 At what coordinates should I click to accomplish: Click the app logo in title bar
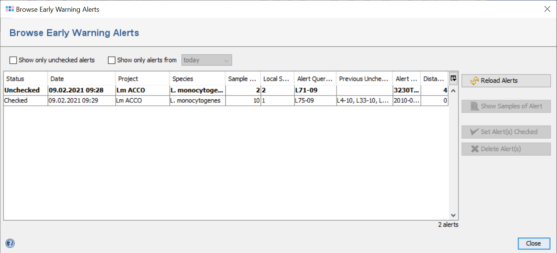(x=10, y=9)
